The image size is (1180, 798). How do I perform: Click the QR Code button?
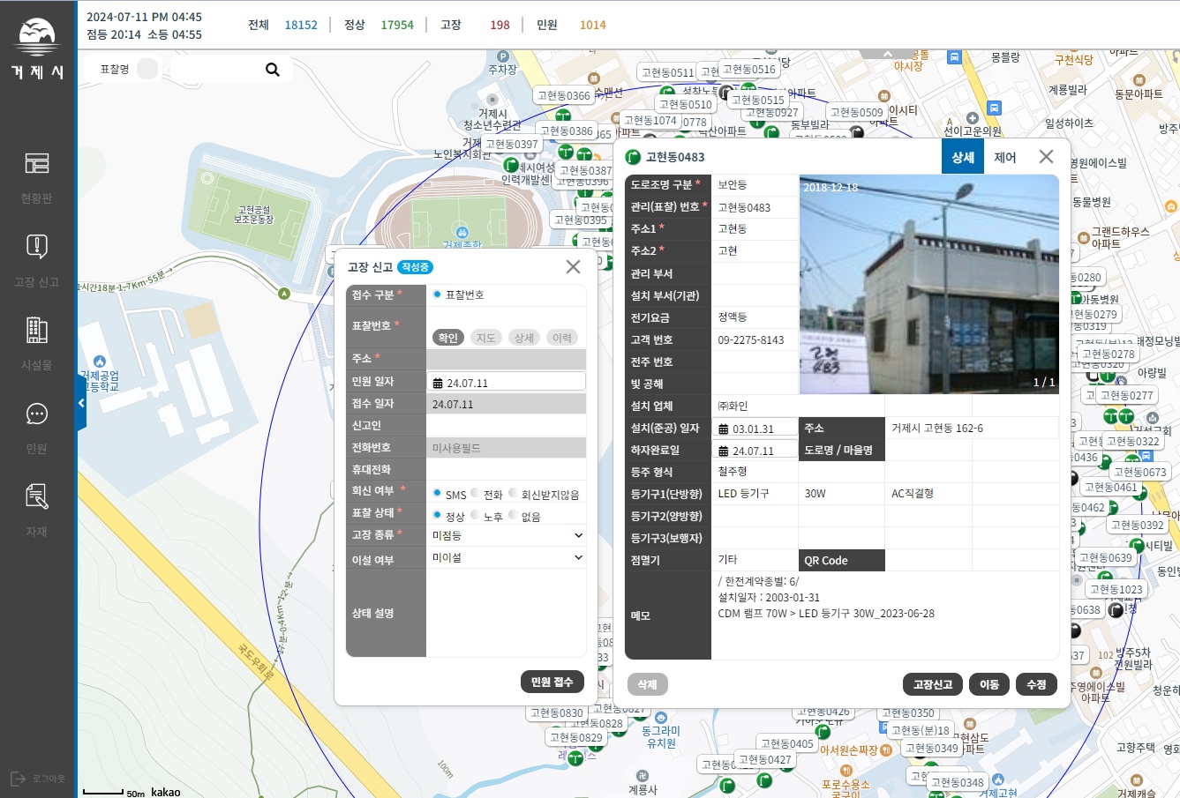[x=841, y=561]
